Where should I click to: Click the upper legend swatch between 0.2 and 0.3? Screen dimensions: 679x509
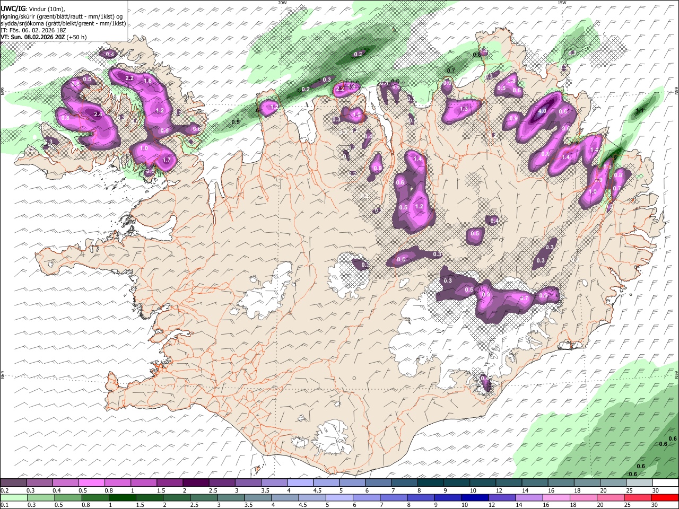coord(13,482)
